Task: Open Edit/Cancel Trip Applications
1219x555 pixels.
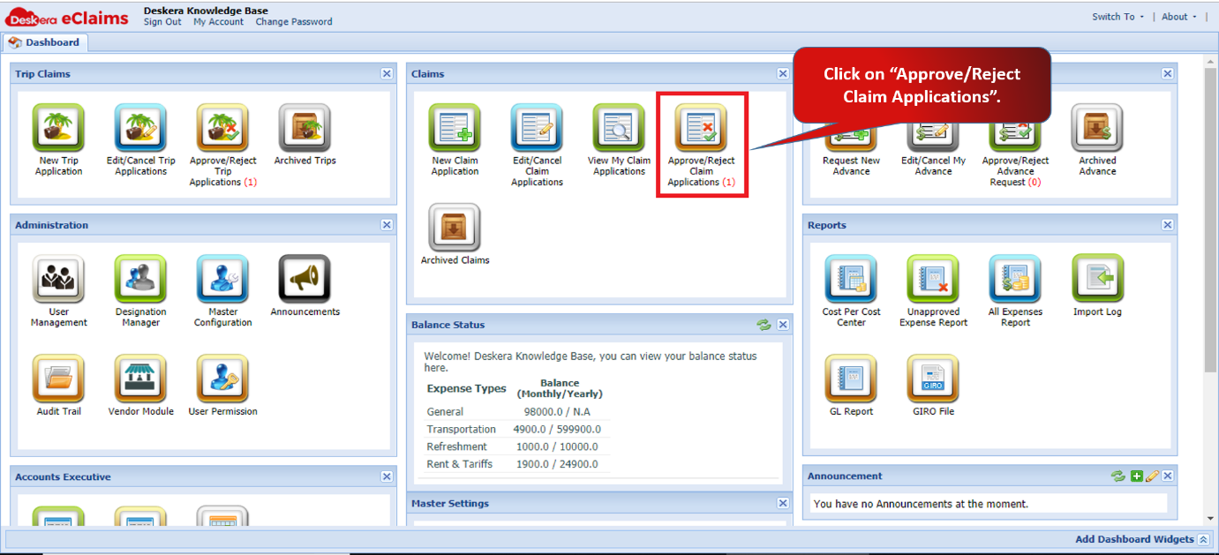Action: 140,129
